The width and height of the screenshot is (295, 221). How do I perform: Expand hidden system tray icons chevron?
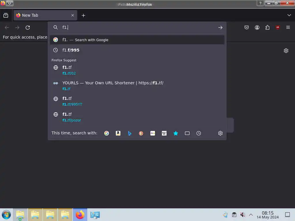click(x=251, y=215)
